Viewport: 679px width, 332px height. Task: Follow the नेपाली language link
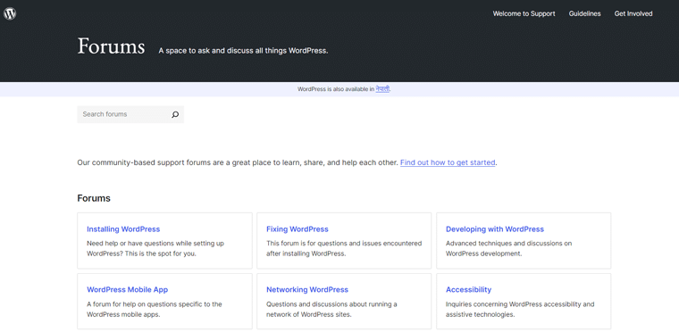[x=382, y=89]
